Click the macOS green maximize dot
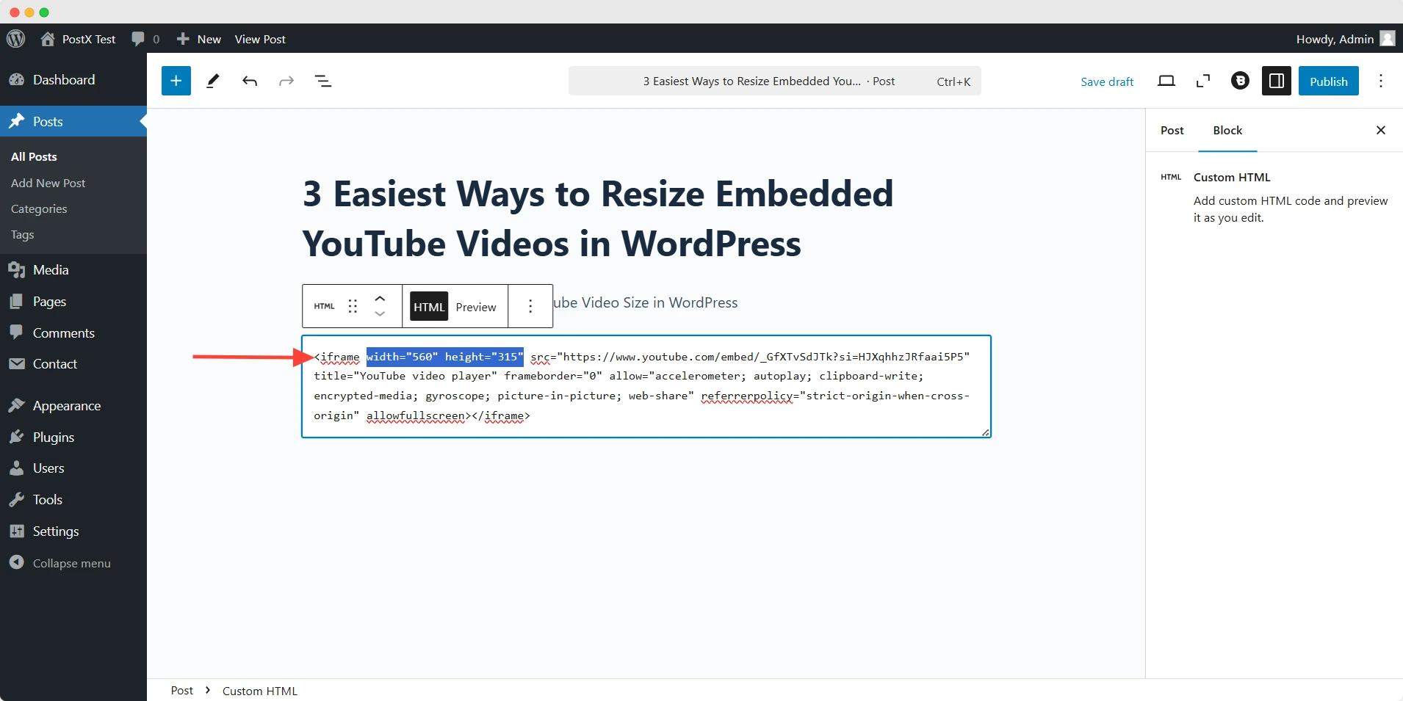The height and width of the screenshot is (701, 1403). coord(44,12)
